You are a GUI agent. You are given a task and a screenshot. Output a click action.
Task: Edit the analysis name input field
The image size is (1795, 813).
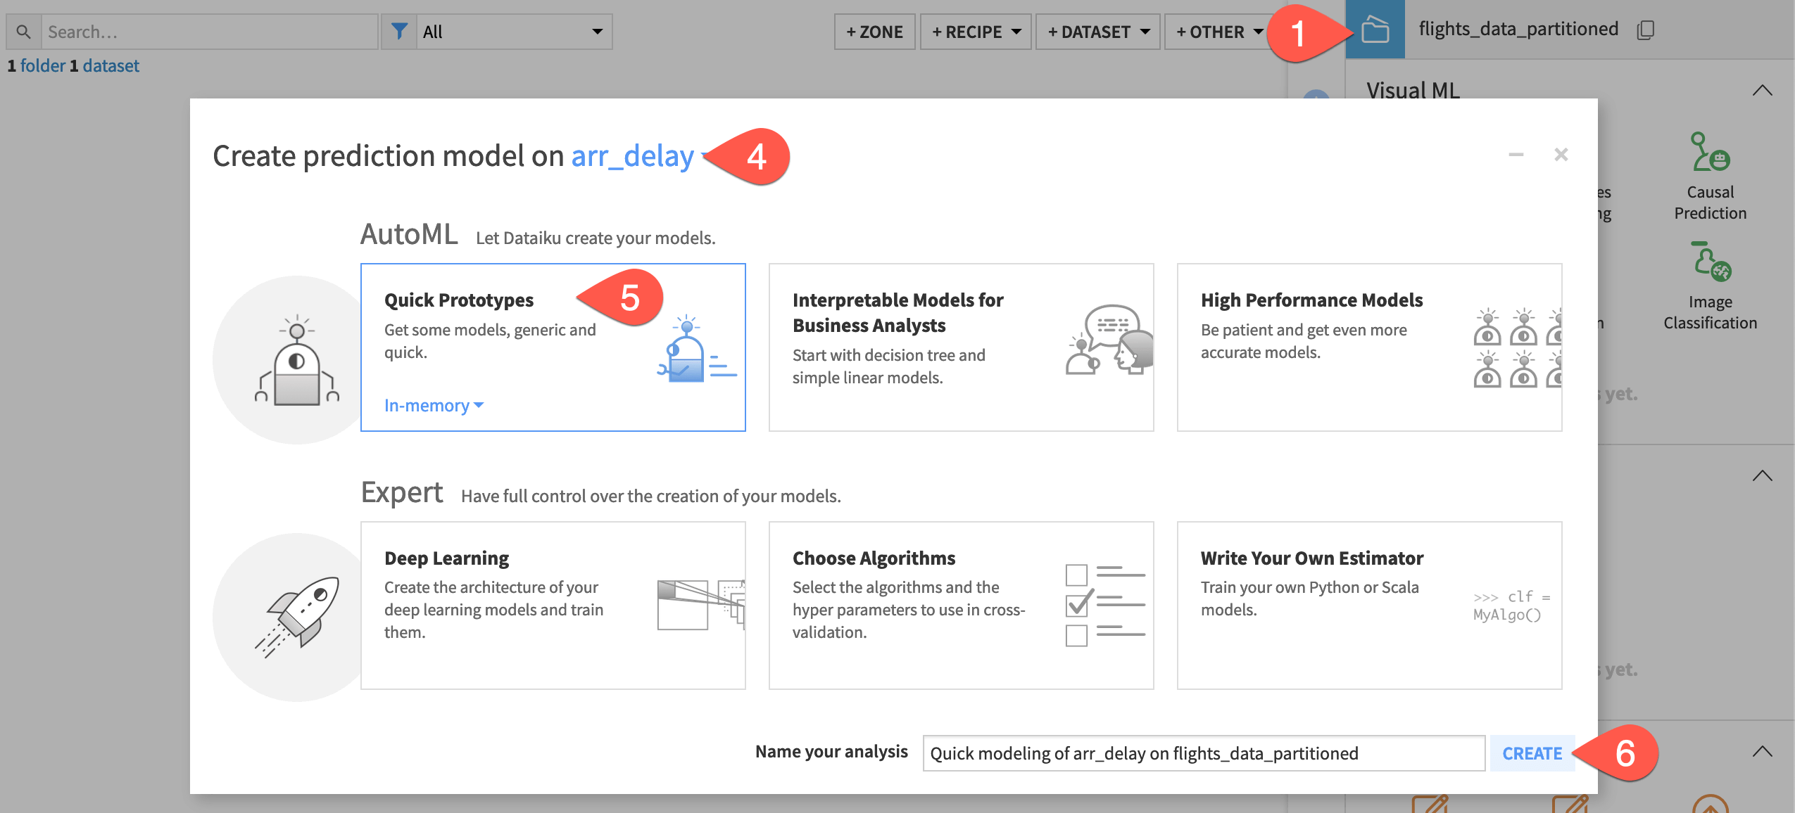click(x=1203, y=753)
